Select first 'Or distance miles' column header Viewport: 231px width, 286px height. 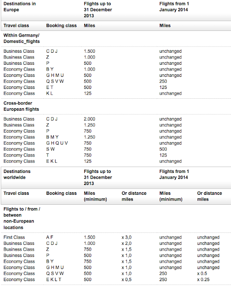pyautogui.click(x=134, y=196)
